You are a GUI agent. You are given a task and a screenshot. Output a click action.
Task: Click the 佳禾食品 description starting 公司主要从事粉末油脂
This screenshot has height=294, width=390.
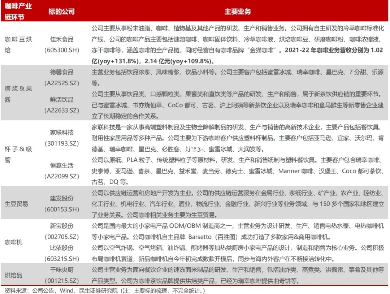pos(238,28)
